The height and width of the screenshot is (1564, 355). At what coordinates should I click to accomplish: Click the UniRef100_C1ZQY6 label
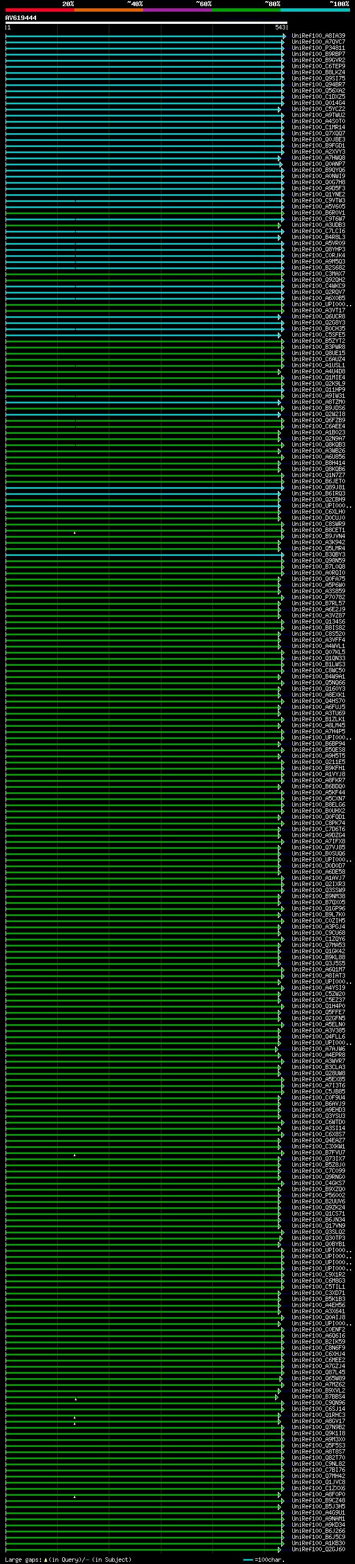tap(318, 939)
